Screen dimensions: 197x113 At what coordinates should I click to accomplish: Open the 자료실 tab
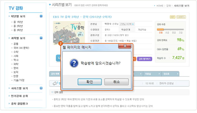coord(152,74)
